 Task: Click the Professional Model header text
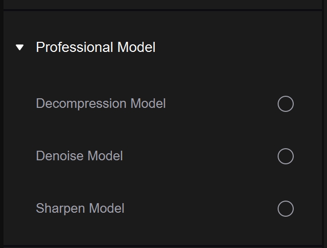point(96,47)
